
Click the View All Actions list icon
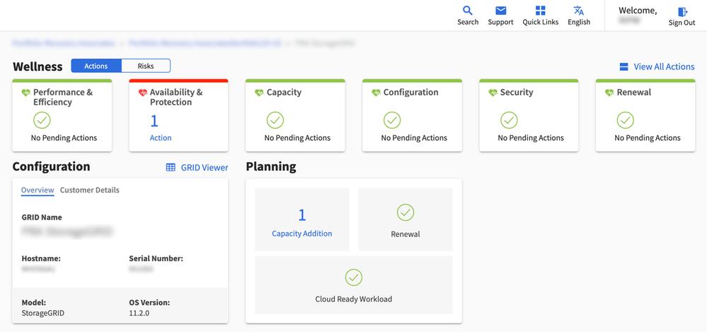(623, 67)
